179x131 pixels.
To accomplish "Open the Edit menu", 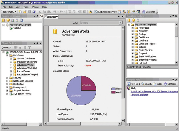I will 11,7.
